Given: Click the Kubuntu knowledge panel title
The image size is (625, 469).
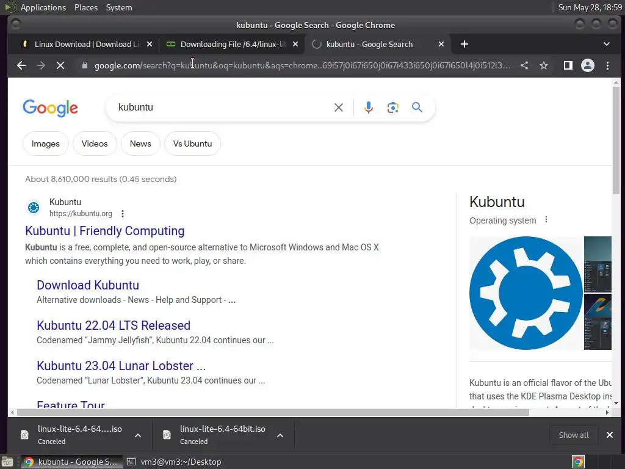Looking at the screenshot, I should tap(497, 202).
